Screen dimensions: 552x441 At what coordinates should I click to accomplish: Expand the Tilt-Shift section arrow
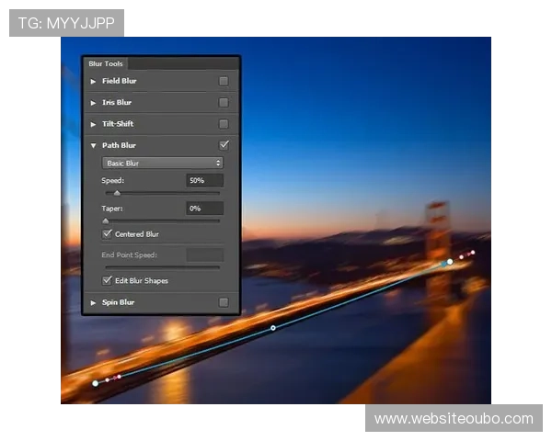(93, 124)
